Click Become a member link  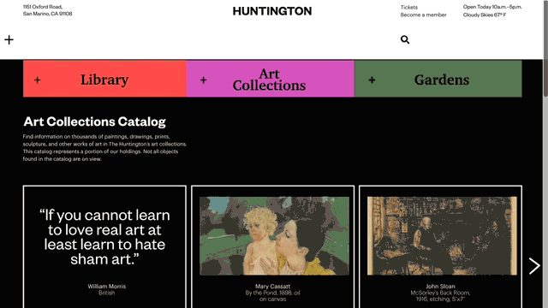(x=423, y=15)
